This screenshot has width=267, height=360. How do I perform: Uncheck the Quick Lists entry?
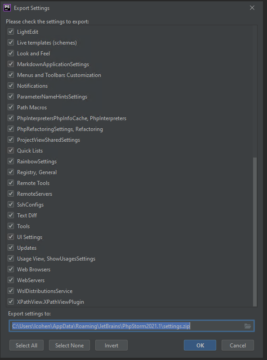pyautogui.click(x=11, y=150)
